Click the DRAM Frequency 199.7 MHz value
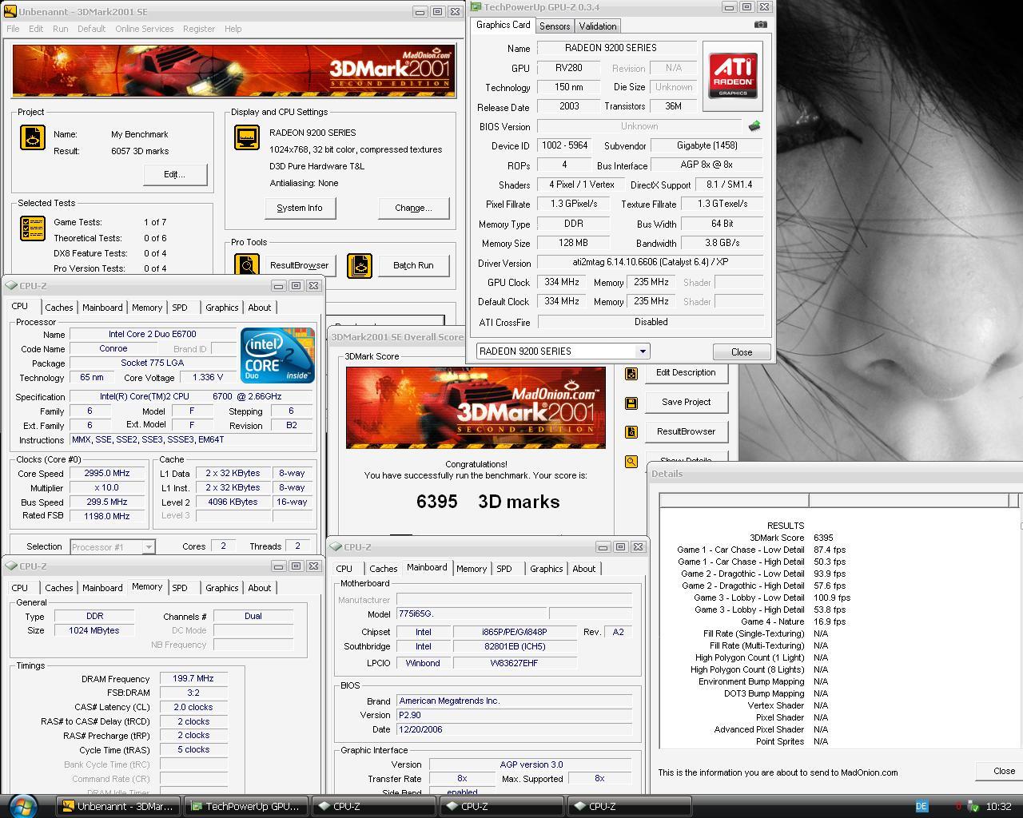 click(x=193, y=679)
